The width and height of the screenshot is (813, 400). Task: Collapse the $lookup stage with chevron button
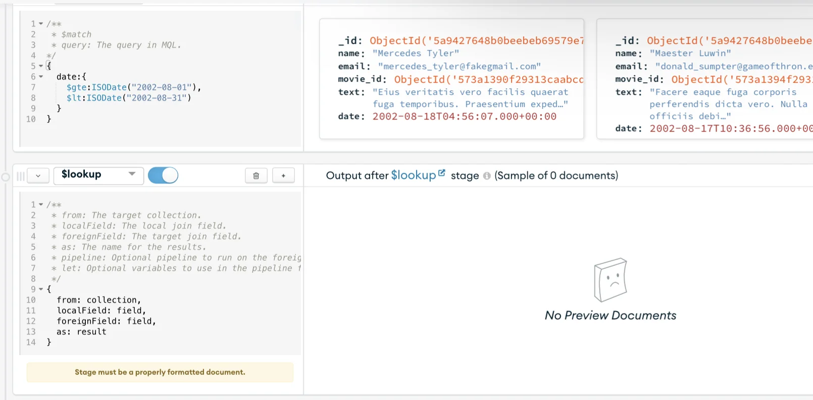pyautogui.click(x=38, y=176)
